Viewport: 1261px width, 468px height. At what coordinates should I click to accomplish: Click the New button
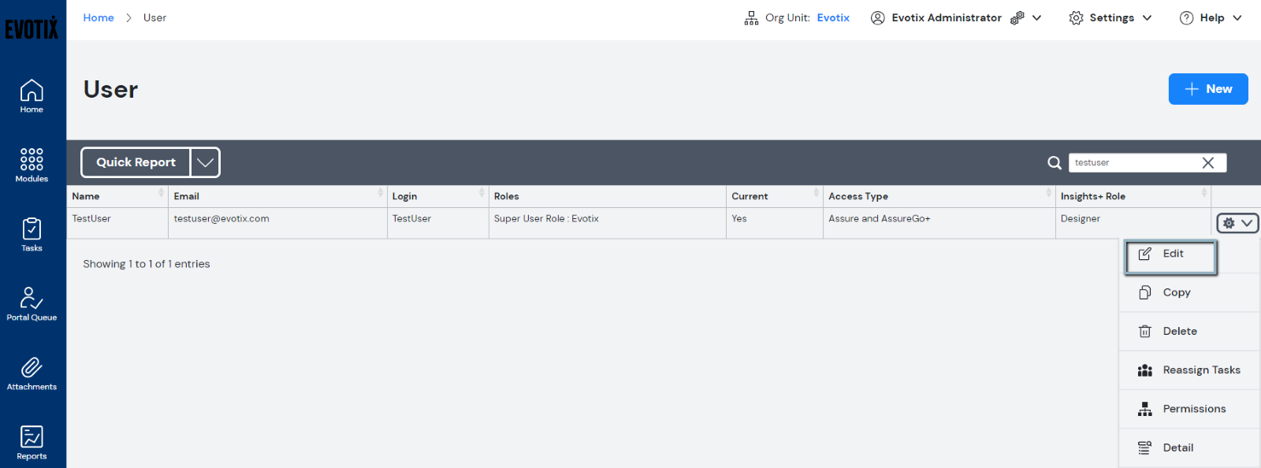(1208, 89)
